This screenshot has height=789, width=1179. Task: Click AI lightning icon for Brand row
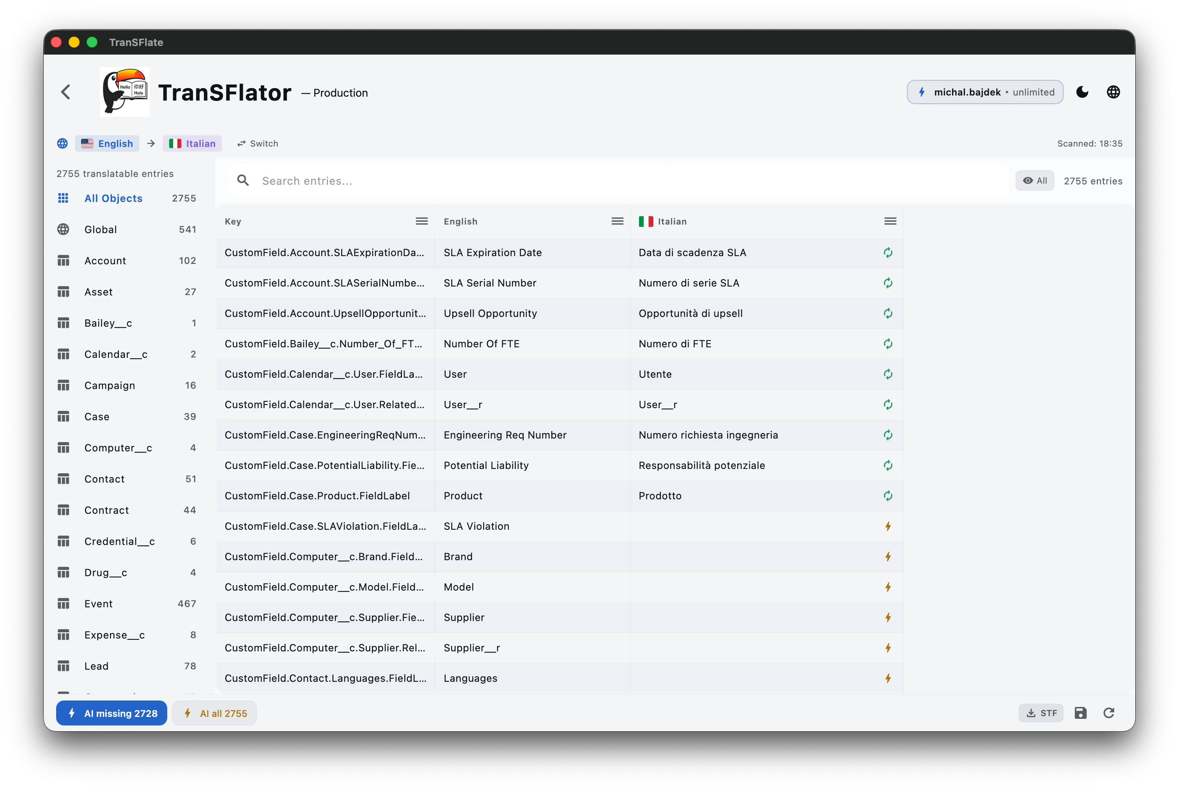[x=888, y=557]
